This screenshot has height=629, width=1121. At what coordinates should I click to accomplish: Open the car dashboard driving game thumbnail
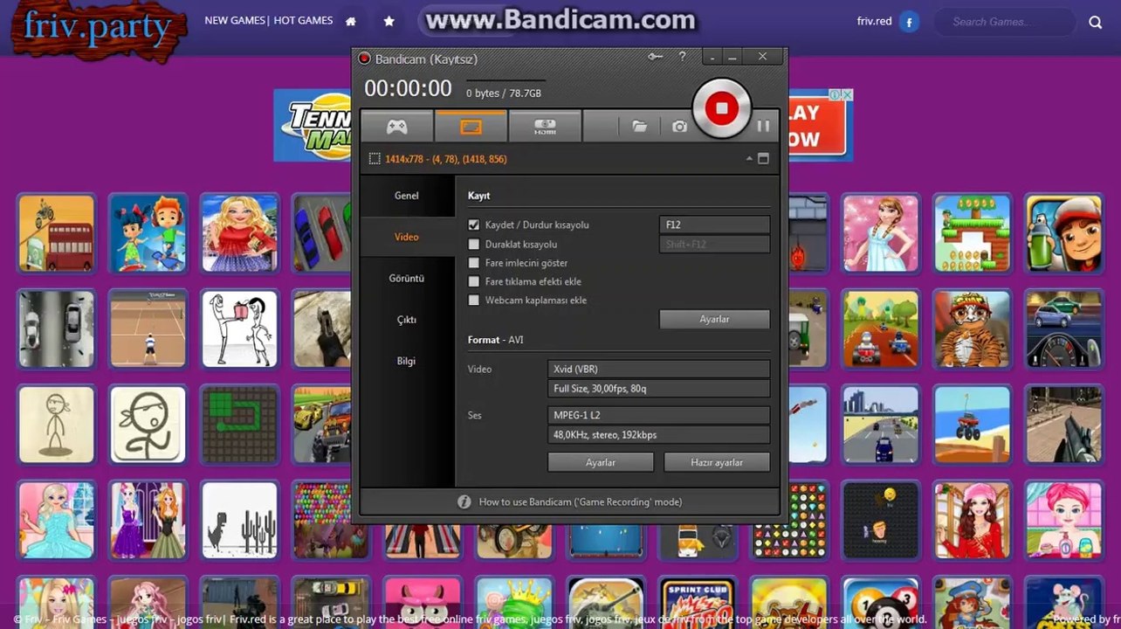1063,328
